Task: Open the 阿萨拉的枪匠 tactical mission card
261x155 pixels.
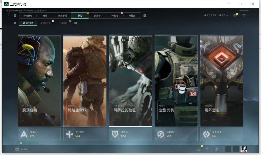Action: pos(130,81)
